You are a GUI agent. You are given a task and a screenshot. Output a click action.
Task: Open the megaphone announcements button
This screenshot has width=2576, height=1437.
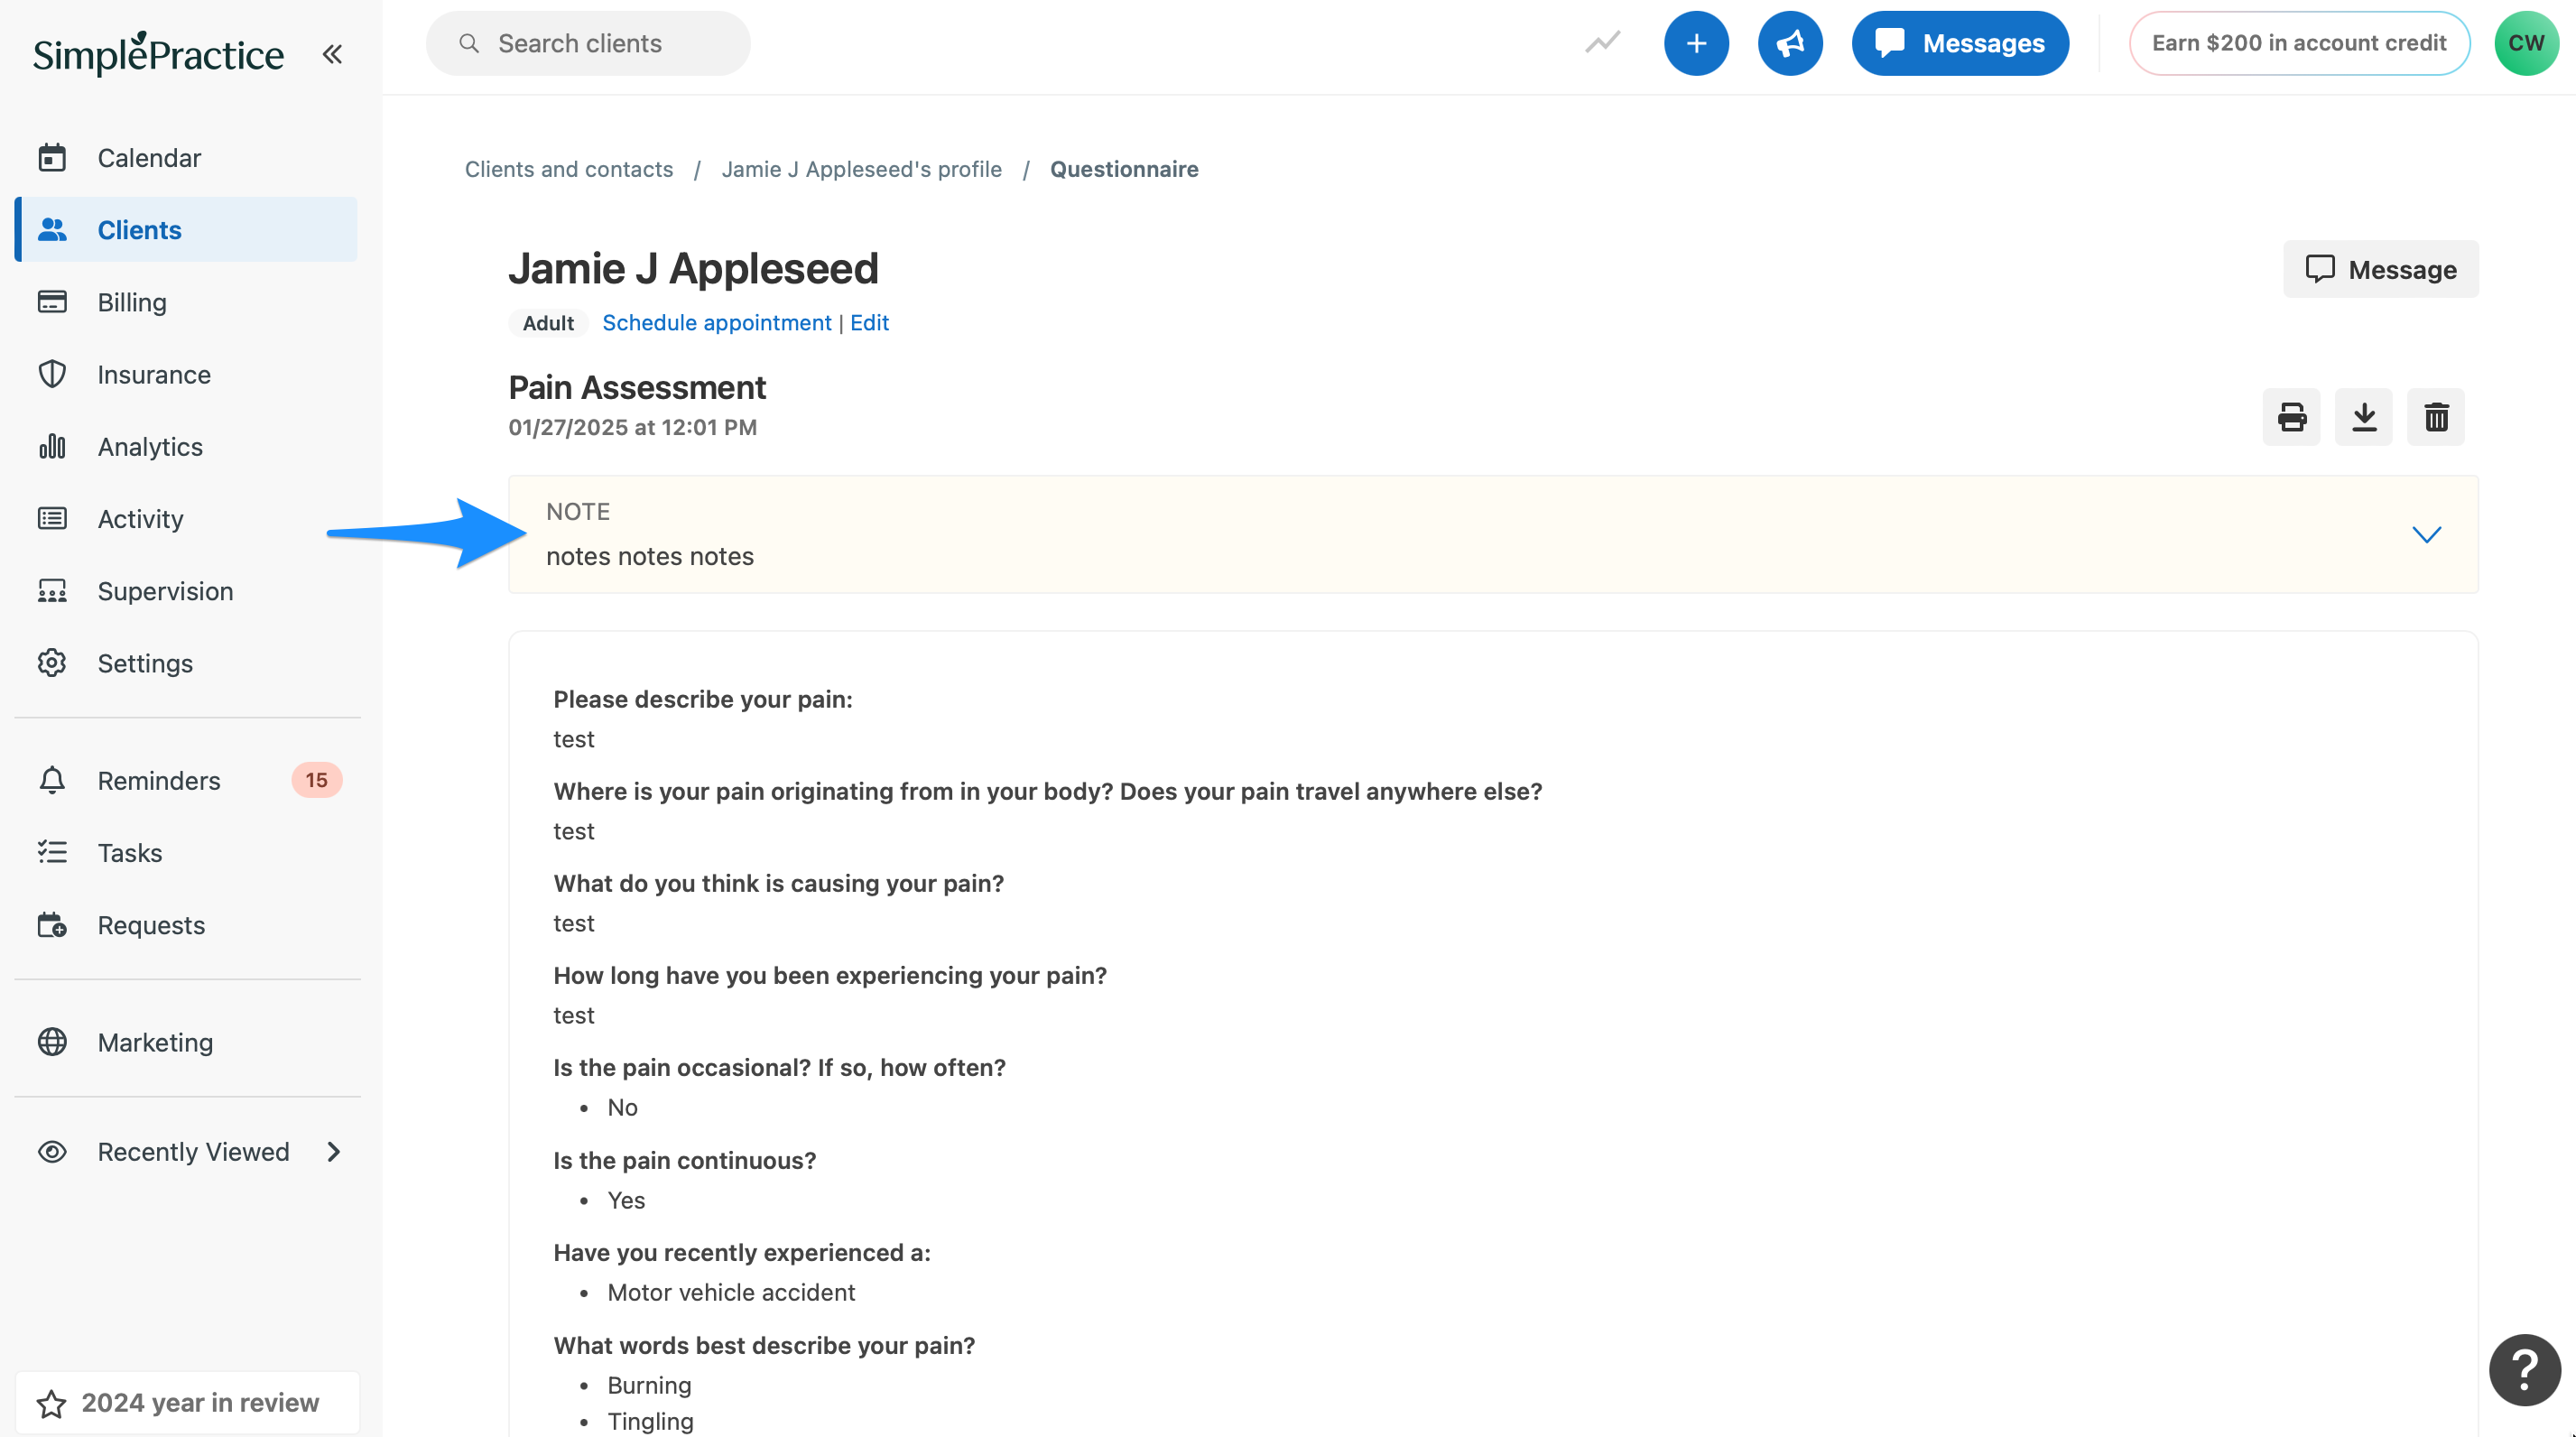pyautogui.click(x=1790, y=43)
